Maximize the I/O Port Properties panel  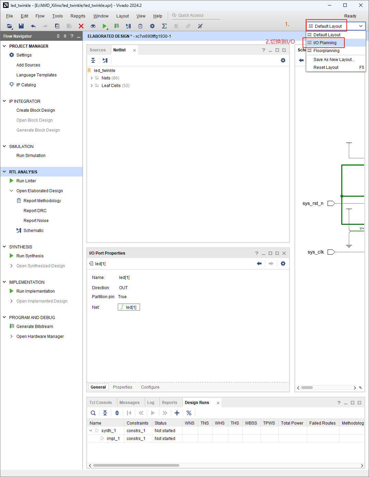(x=270, y=253)
